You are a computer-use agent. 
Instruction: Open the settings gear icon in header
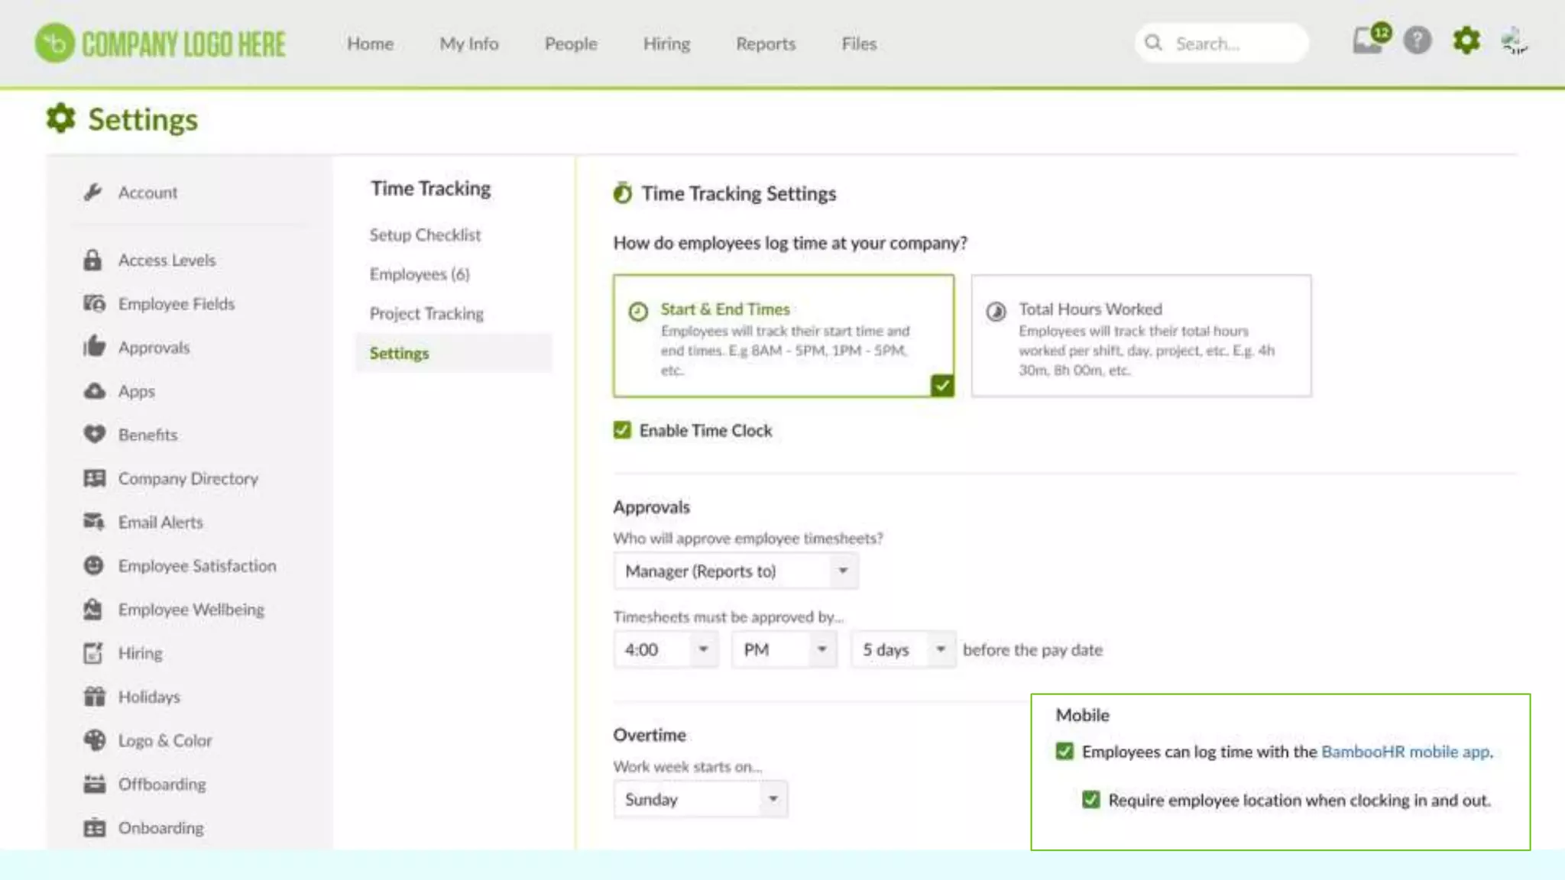(1466, 40)
